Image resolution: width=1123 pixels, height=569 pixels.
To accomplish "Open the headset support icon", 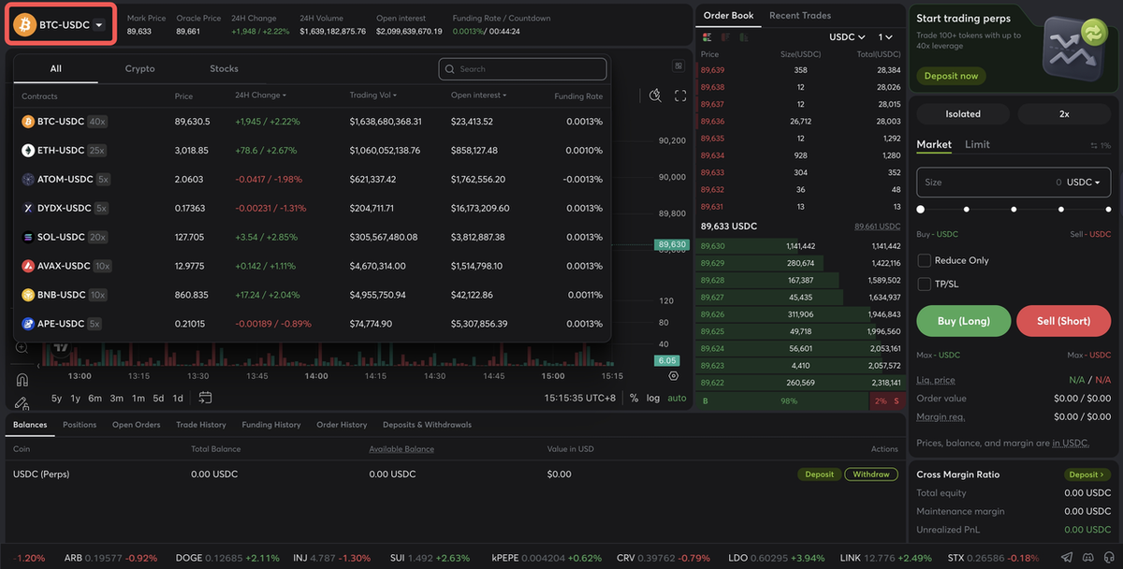I will [x=1109, y=558].
